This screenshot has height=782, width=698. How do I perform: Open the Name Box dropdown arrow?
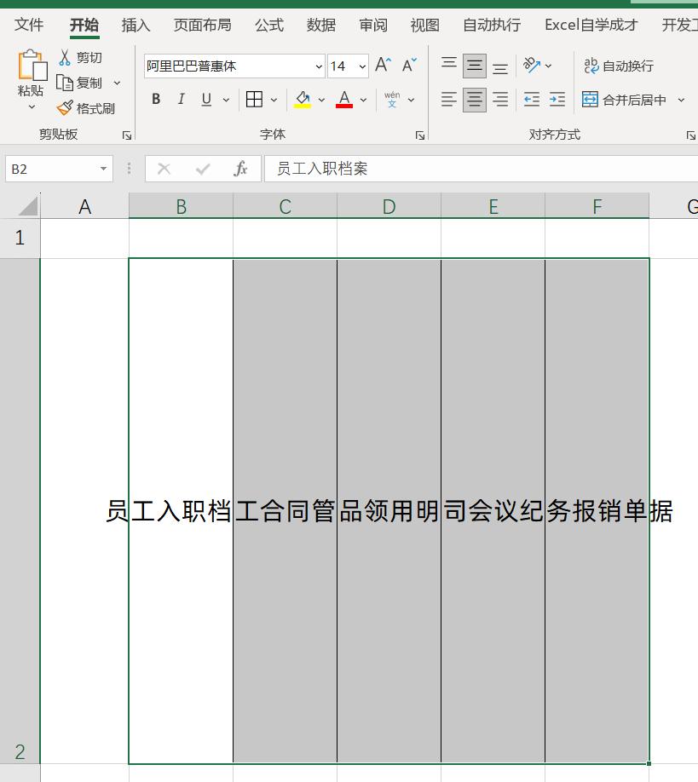(103, 169)
